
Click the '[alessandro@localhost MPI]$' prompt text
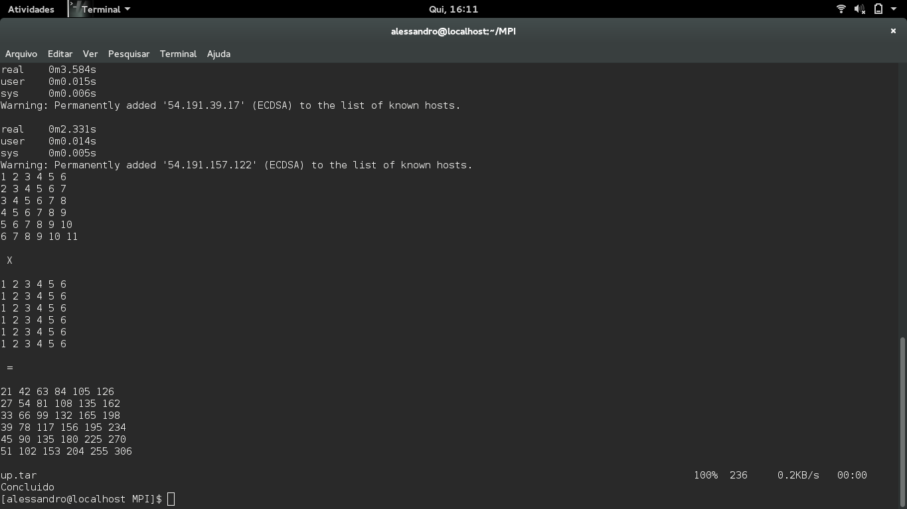(81, 499)
